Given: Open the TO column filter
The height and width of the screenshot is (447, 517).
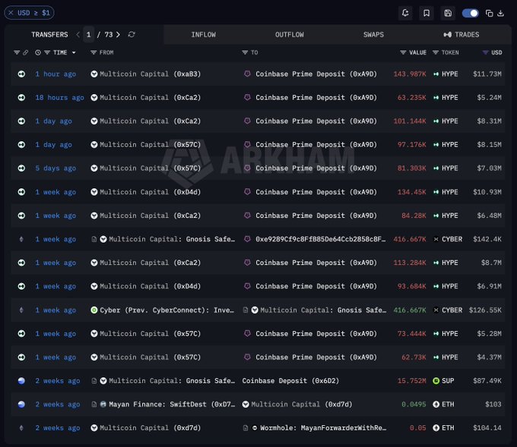Looking at the screenshot, I should [245, 52].
